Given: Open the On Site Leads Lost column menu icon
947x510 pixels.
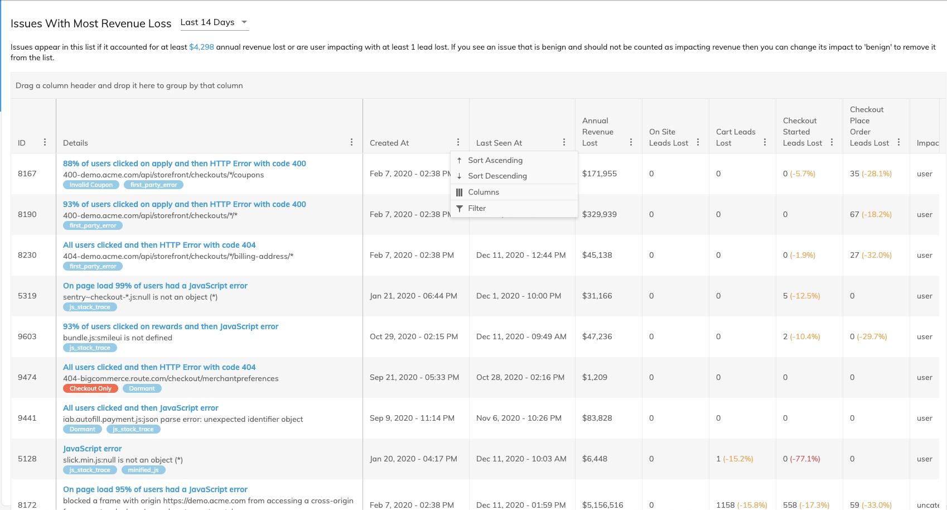Looking at the screenshot, I should 698,142.
